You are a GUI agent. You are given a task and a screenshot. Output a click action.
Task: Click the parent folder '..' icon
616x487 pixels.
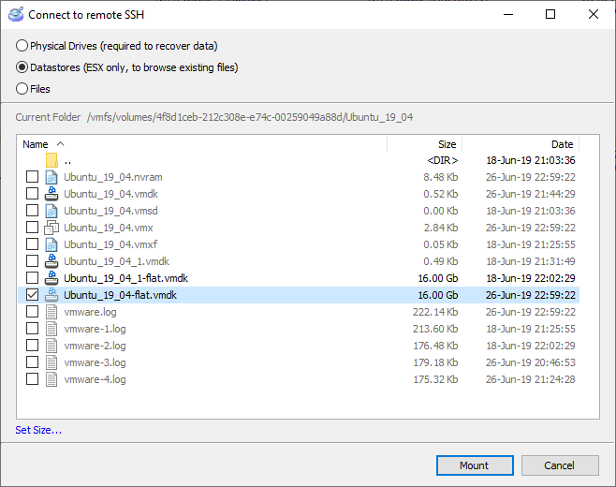point(51,160)
